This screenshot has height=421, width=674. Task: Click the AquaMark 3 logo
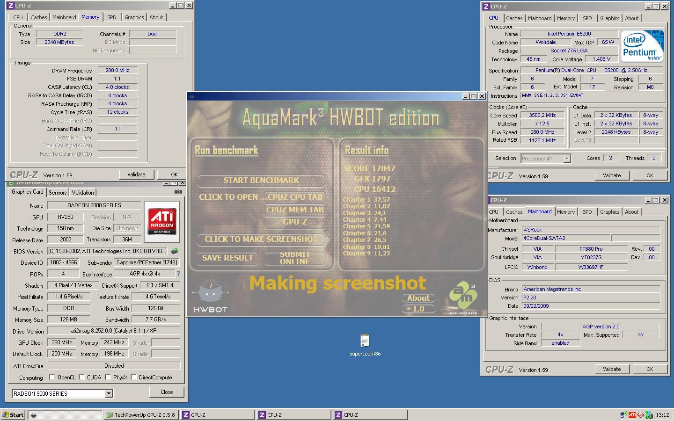pyautogui.click(x=463, y=298)
